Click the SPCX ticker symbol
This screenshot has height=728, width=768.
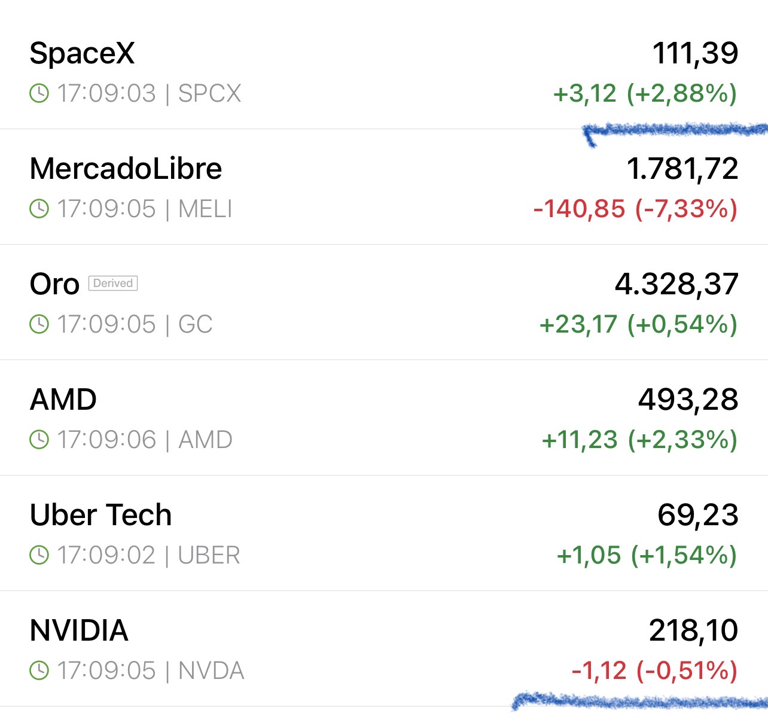pos(210,93)
